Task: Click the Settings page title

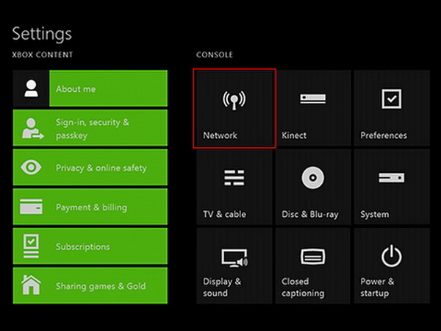Action: (42, 34)
